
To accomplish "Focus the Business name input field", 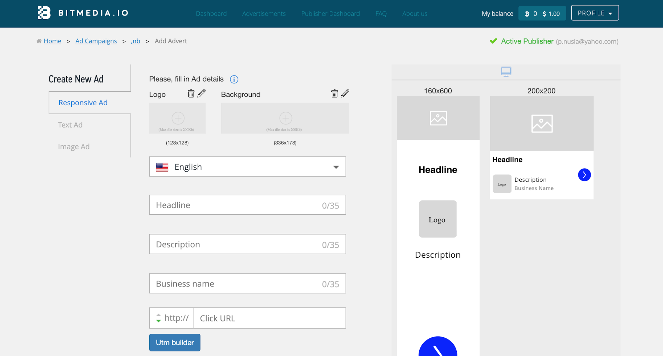I will tap(247, 283).
